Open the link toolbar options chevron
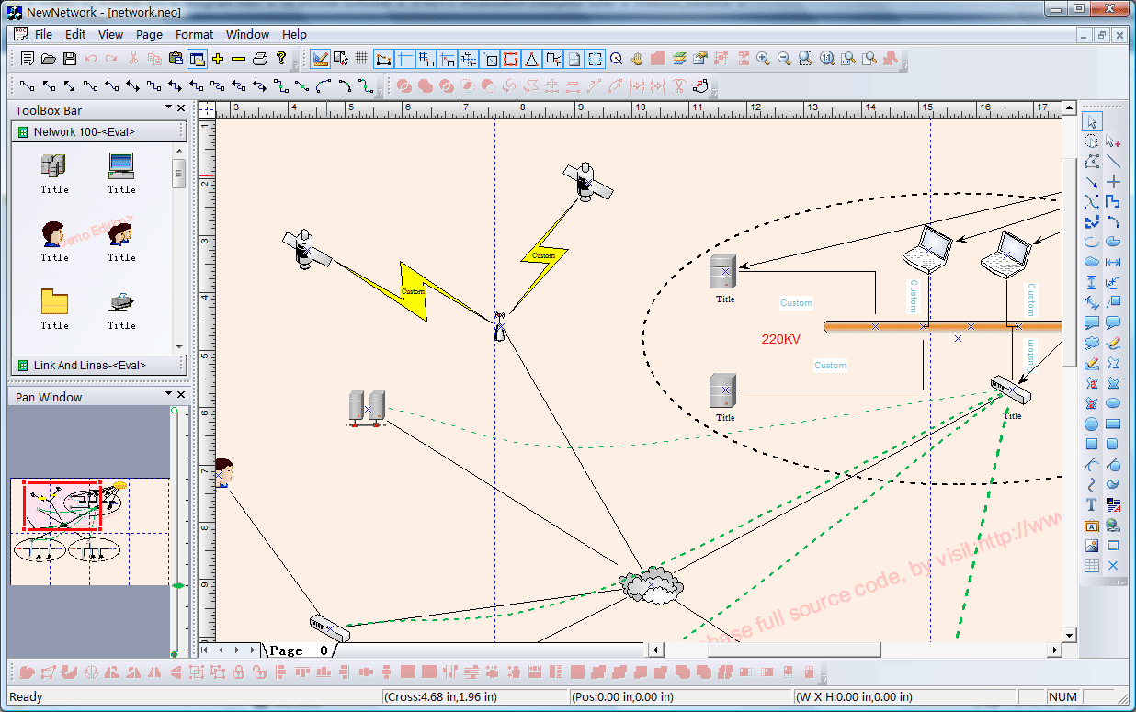The width and height of the screenshot is (1136, 712). [x=380, y=93]
